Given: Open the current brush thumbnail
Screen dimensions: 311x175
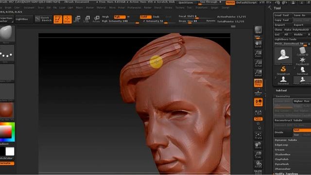Looking at the screenshot, I should [x=7, y=34].
